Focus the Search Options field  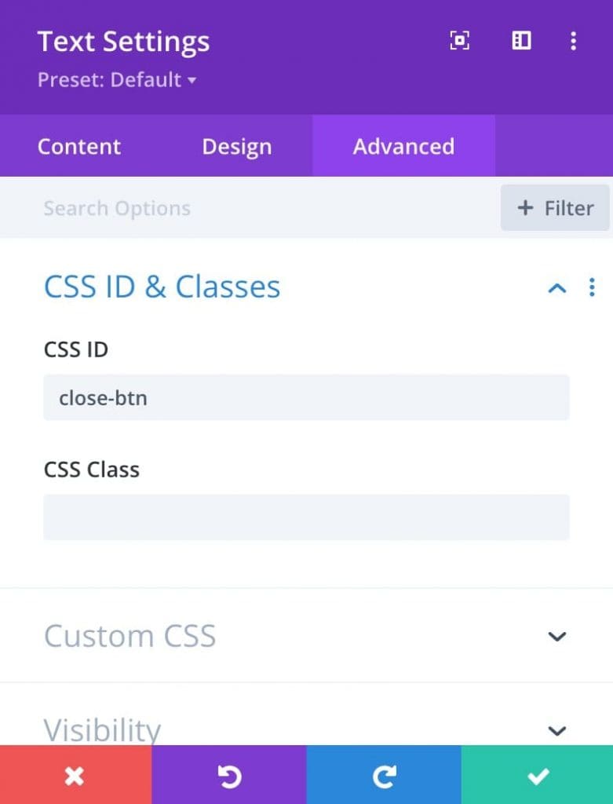(x=249, y=207)
